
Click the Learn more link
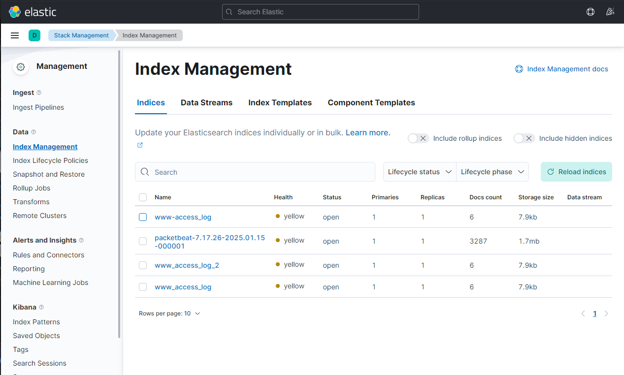point(368,132)
